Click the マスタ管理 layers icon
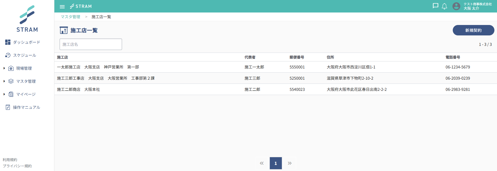This screenshot has height=171, width=497. [11, 81]
